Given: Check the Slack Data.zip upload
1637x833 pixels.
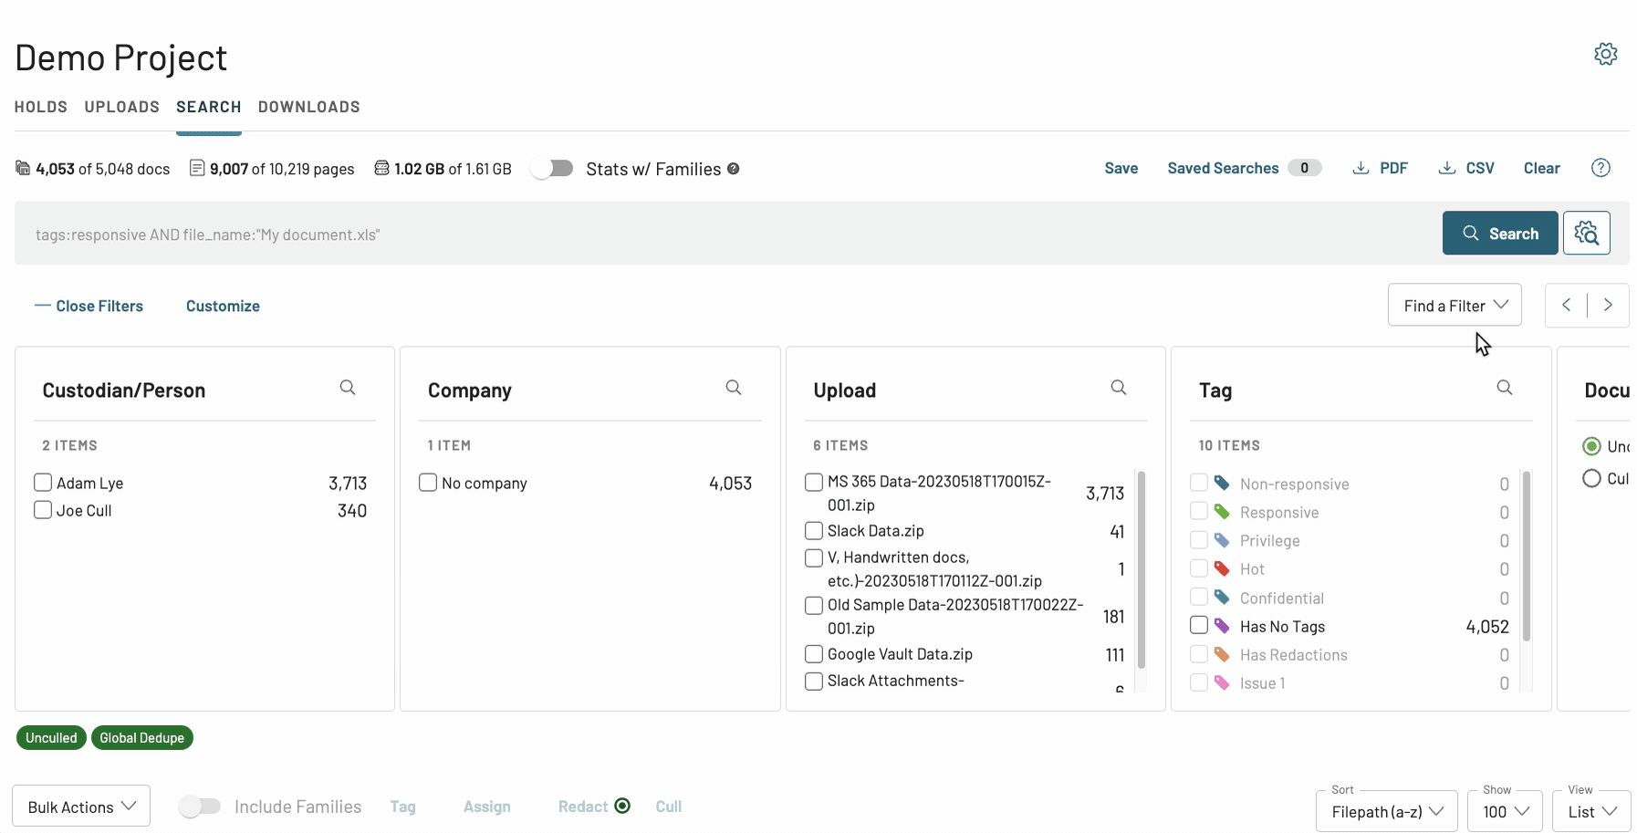Looking at the screenshot, I should (814, 531).
